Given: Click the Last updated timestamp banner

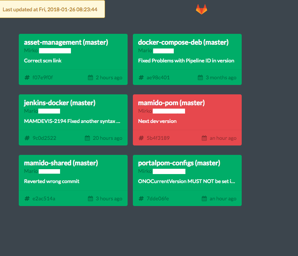Looking at the screenshot, I should click(52, 9).
